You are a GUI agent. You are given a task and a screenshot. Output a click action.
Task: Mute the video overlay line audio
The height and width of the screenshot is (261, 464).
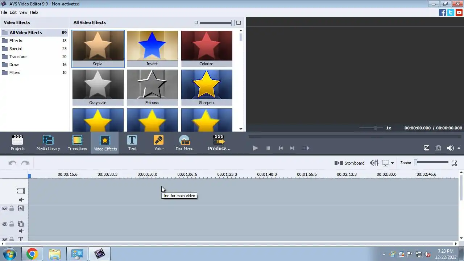21,231
